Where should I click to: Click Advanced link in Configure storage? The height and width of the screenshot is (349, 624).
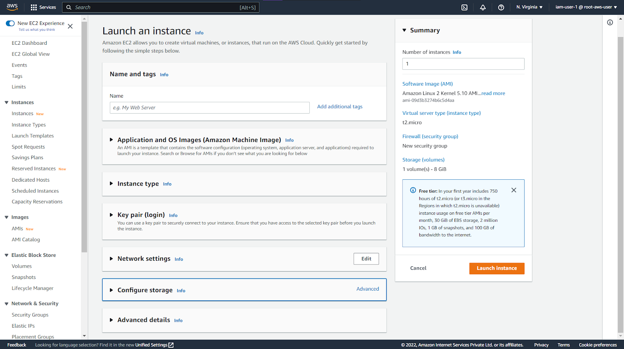pos(368,289)
